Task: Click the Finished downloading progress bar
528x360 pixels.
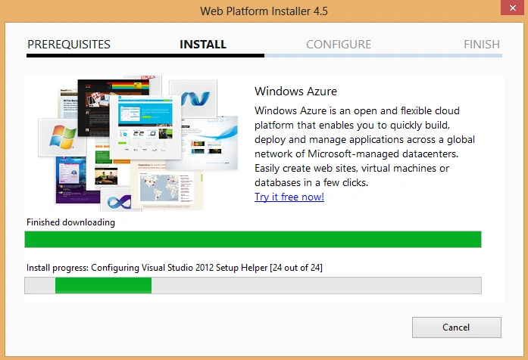Action: pyautogui.click(x=253, y=239)
